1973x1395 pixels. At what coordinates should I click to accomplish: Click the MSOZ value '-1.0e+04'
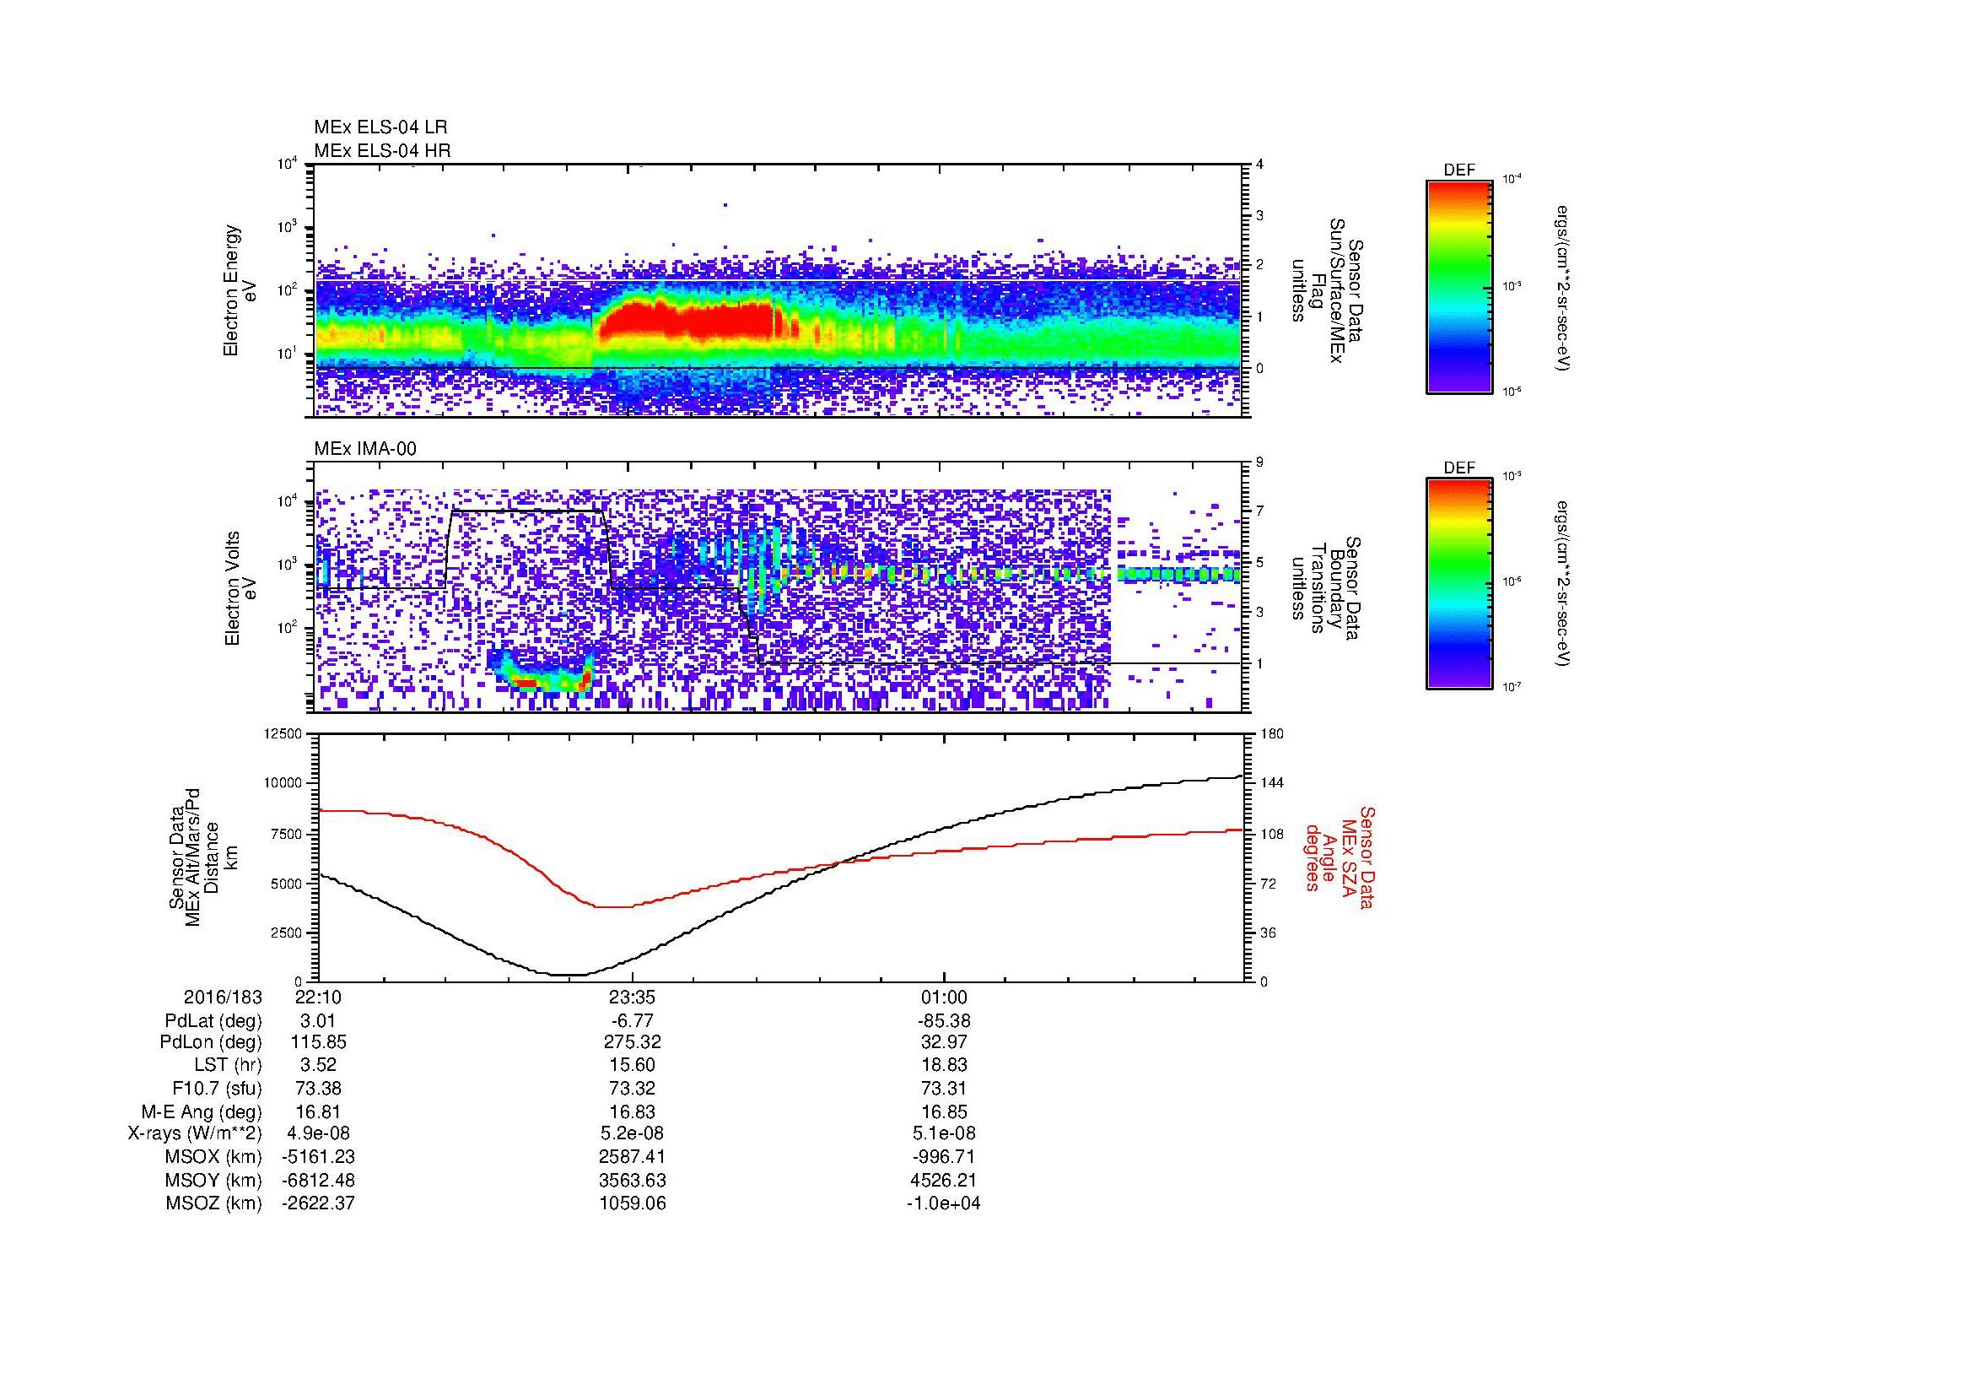(x=944, y=1203)
